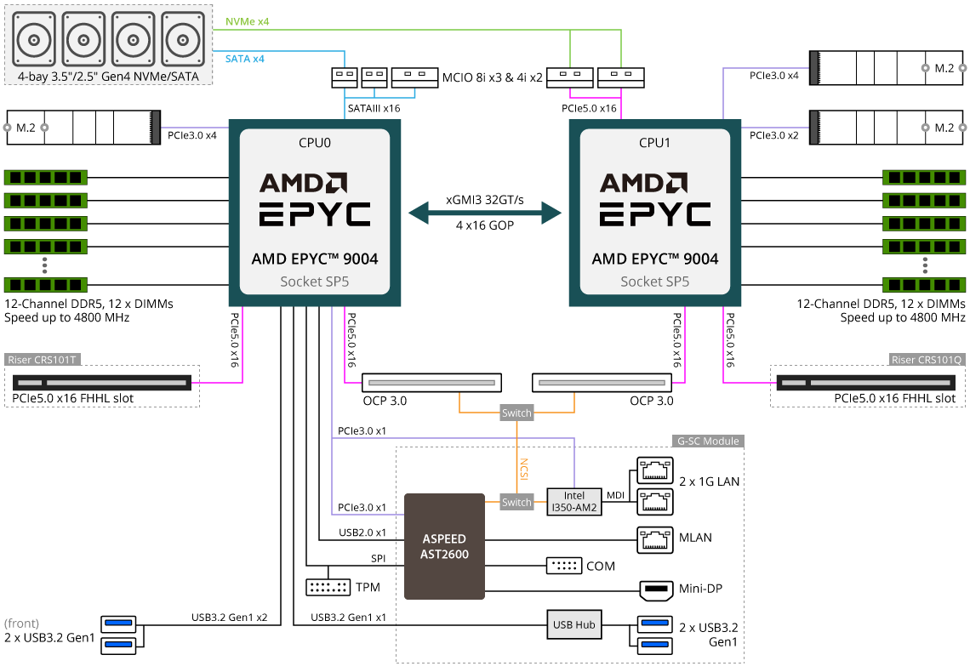Click the Intel I350-AM2 controller box
The image size is (970, 672).
[x=573, y=502]
